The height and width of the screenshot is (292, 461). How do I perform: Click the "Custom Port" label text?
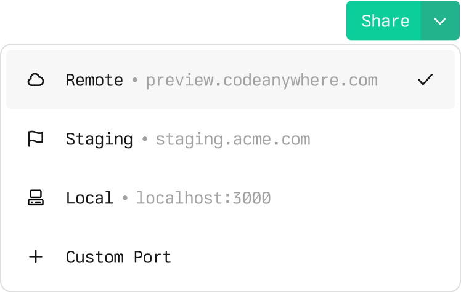[x=118, y=257]
